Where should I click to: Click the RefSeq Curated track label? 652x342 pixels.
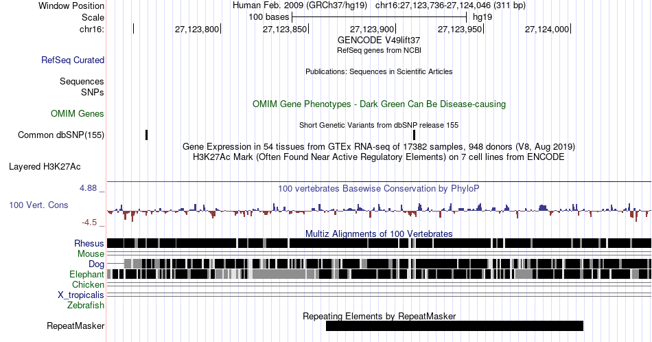pos(72,60)
